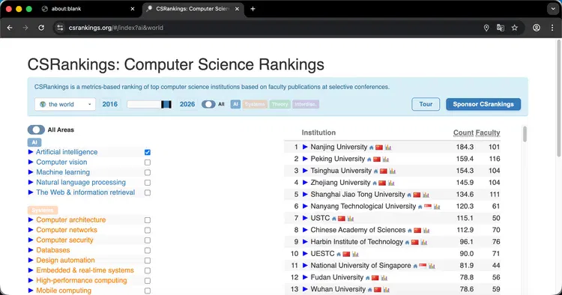This screenshot has height=295, width=562.
Task: Show Nanyang Technological University chart icon
Action: [437, 206]
